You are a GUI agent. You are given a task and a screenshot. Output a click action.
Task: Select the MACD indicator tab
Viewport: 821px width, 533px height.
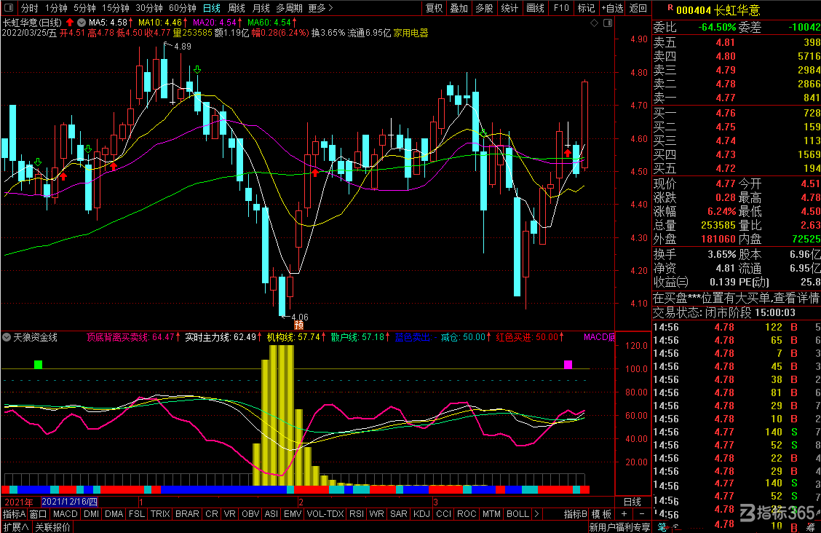[65, 514]
